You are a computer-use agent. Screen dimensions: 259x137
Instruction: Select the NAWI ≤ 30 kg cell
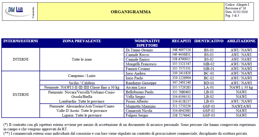pos(241,87)
